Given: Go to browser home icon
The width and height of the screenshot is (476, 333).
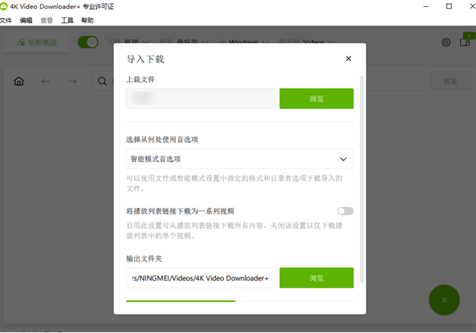Looking at the screenshot, I should coord(19,81).
